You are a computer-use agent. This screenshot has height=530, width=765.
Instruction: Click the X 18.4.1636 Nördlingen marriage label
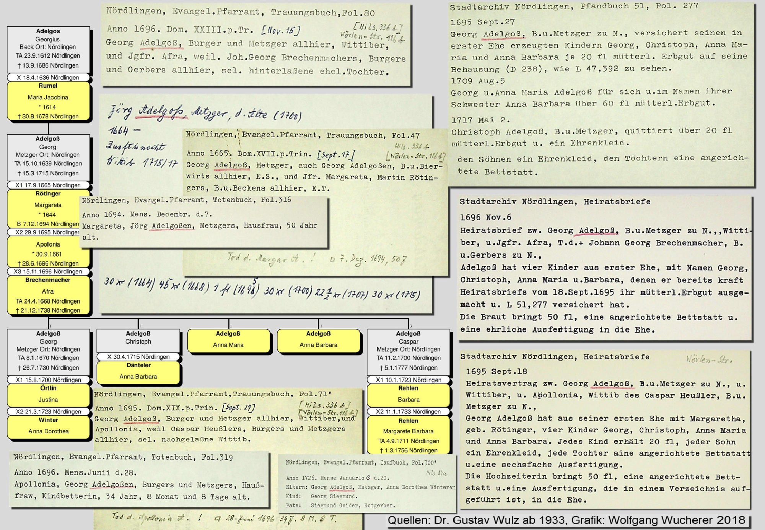[48, 77]
